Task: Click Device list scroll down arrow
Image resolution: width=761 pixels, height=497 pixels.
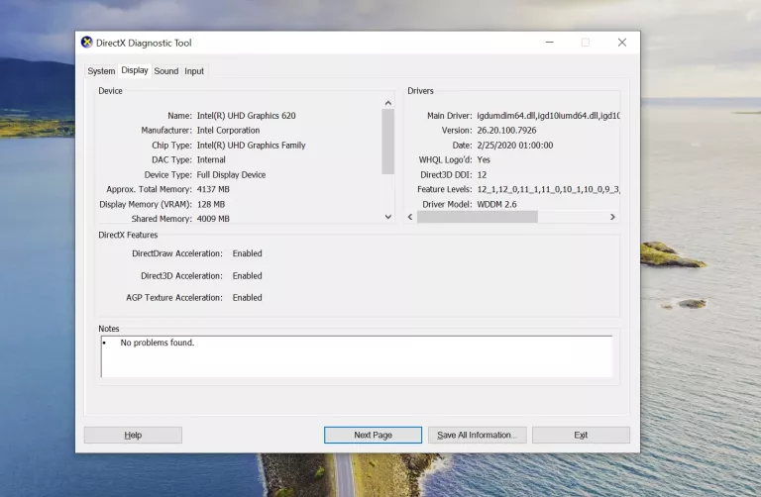Action: pos(387,217)
